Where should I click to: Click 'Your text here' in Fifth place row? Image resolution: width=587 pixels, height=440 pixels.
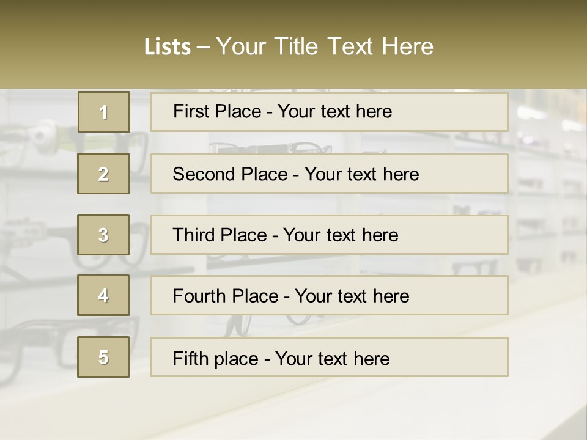point(333,359)
